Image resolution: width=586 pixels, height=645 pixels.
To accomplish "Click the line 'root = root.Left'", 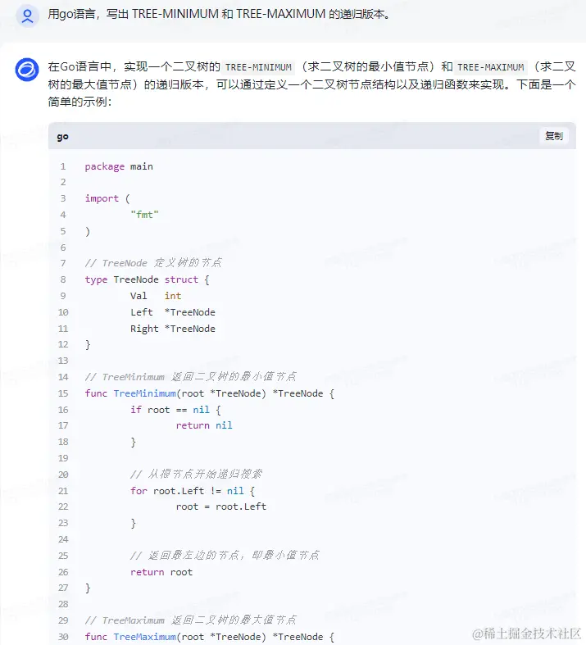I will [x=221, y=506].
